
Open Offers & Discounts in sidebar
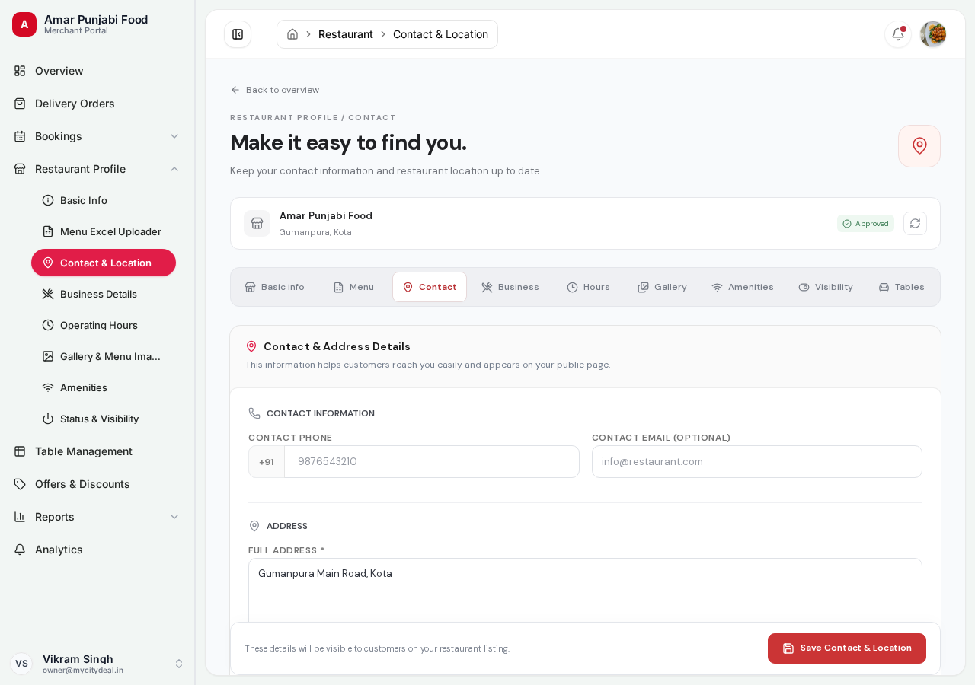[97, 484]
